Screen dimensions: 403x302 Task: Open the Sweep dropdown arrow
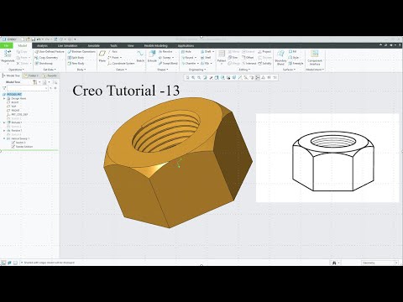173,58
